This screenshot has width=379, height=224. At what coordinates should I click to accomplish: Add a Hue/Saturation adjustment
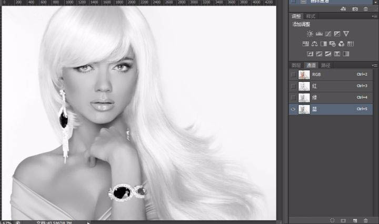click(x=305, y=44)
